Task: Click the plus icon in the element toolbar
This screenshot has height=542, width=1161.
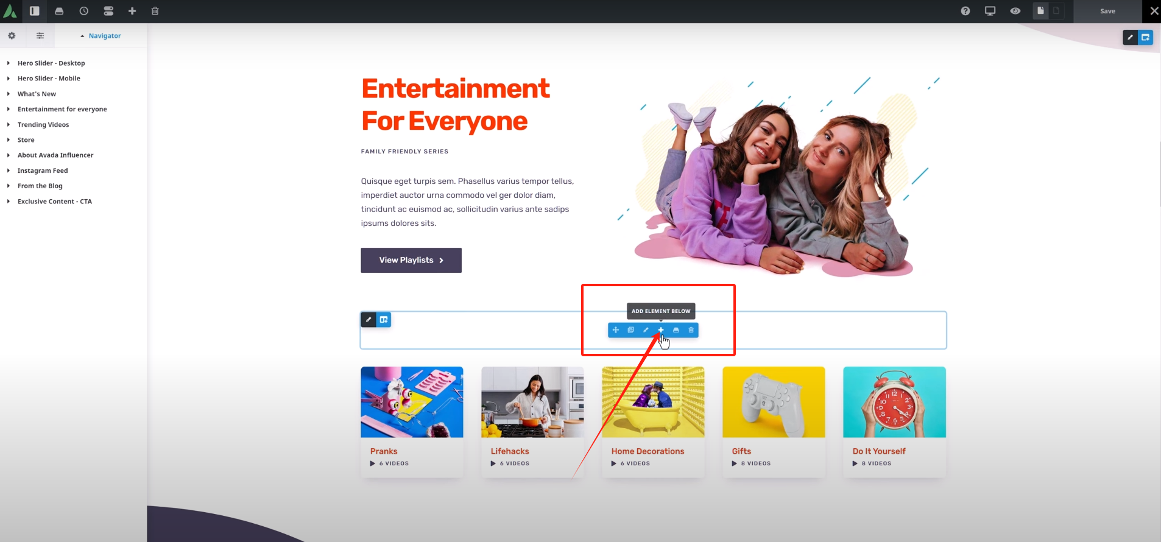Action: pyautogui.click(x=661, y=330)
